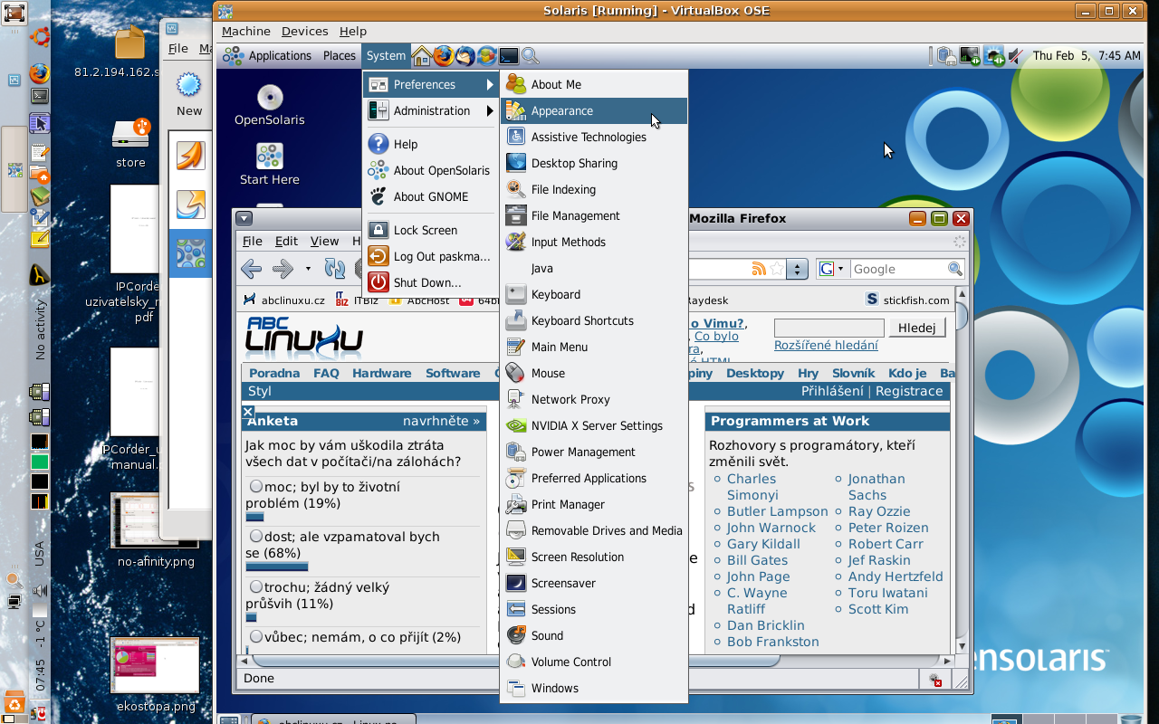Click the abclinuxu search input field
The width and height of the screenshot is (1159, 724).
829,328
